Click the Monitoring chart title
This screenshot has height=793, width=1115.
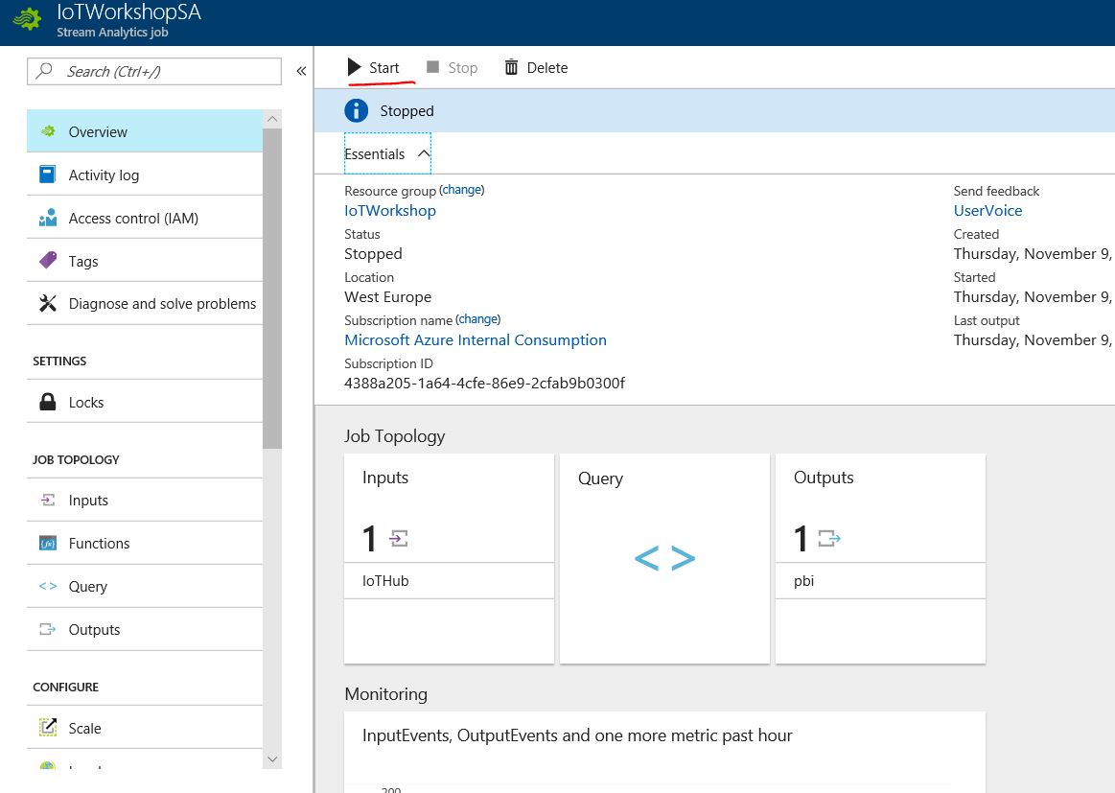[x=577, y=735]
